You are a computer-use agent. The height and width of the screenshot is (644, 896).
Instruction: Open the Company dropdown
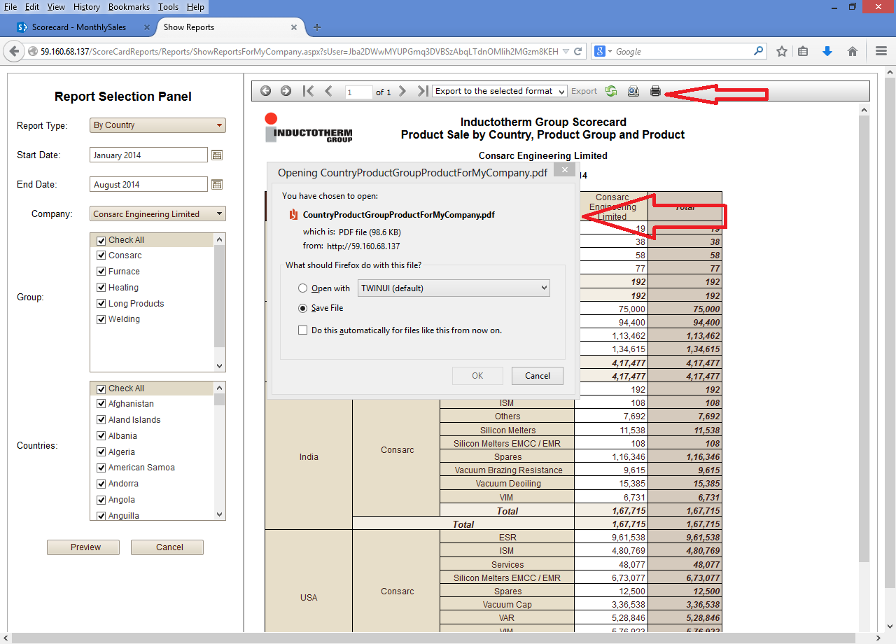click(x=158, y=214)
